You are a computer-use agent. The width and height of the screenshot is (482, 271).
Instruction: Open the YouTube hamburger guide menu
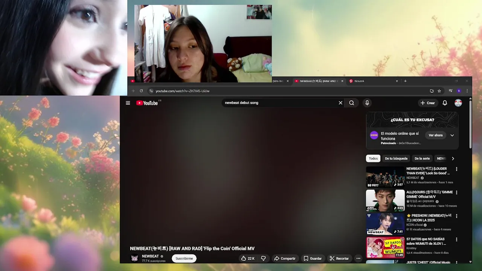(128, 103)
